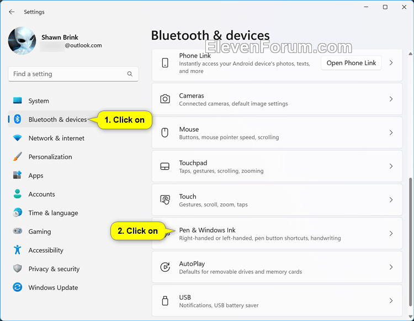
Task: Click the search magnifier icon
Action: click(130, 74)
